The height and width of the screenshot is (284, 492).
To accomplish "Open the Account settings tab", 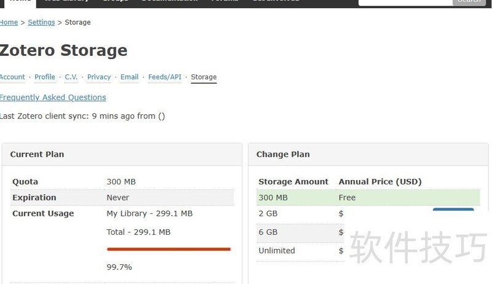I will (x=12, y=77).
